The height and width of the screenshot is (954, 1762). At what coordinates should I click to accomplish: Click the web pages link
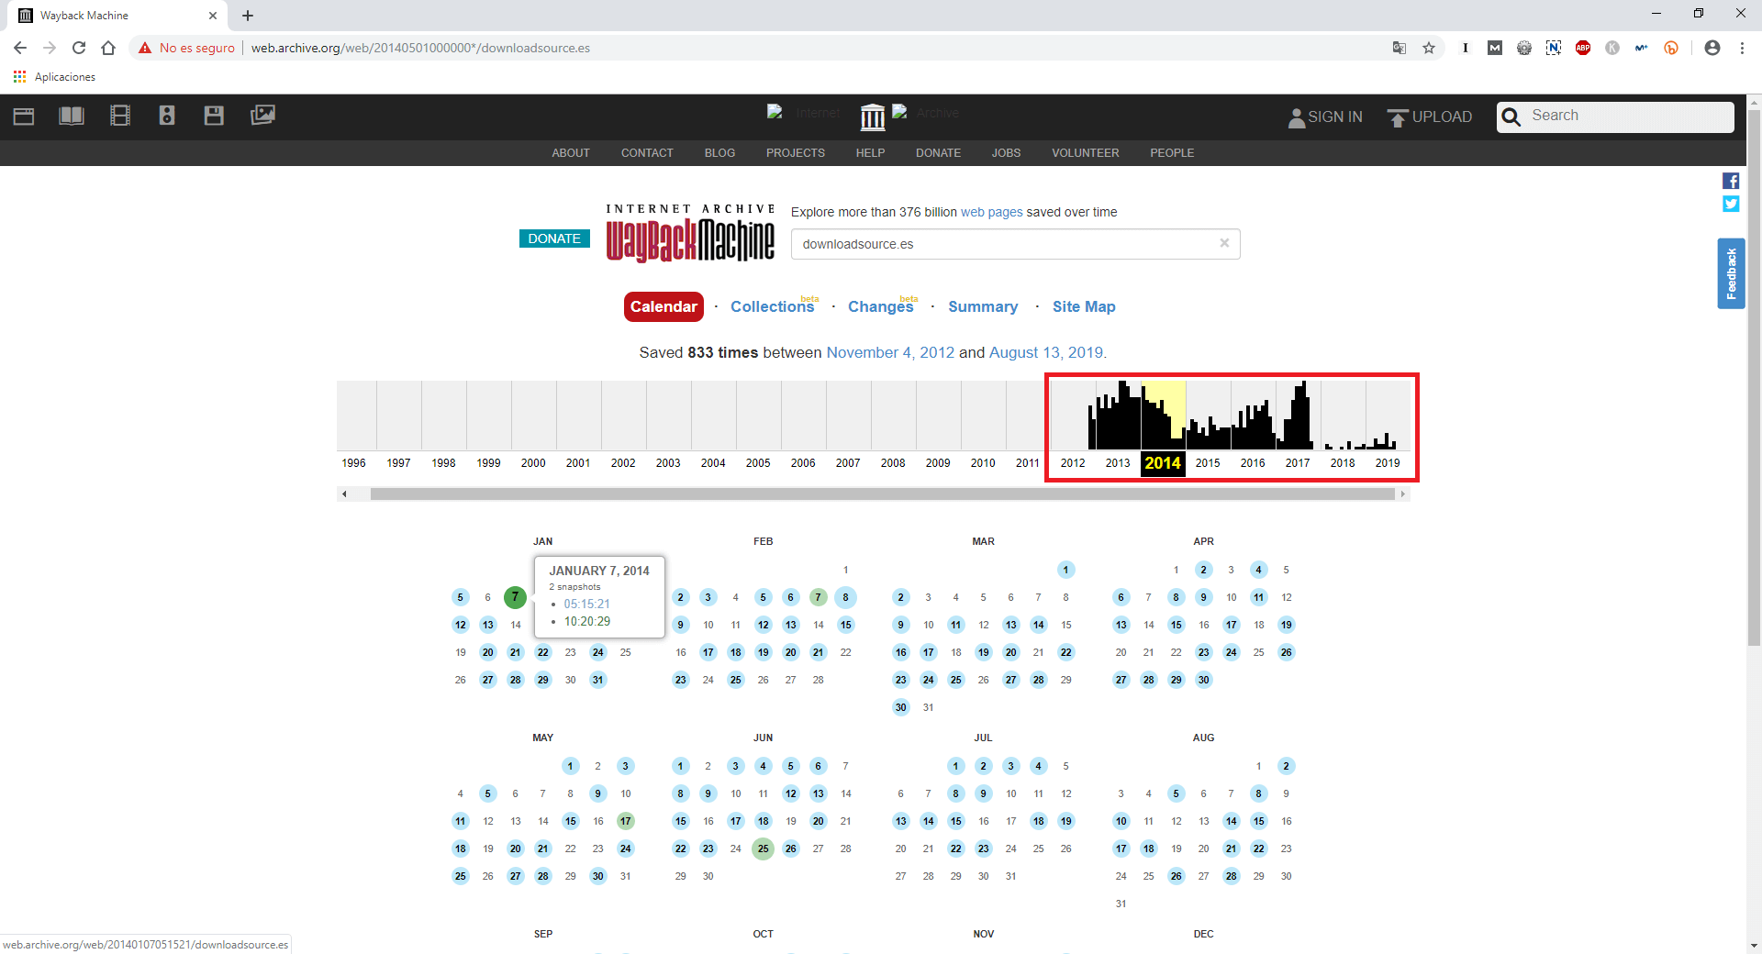coord(991,212)
